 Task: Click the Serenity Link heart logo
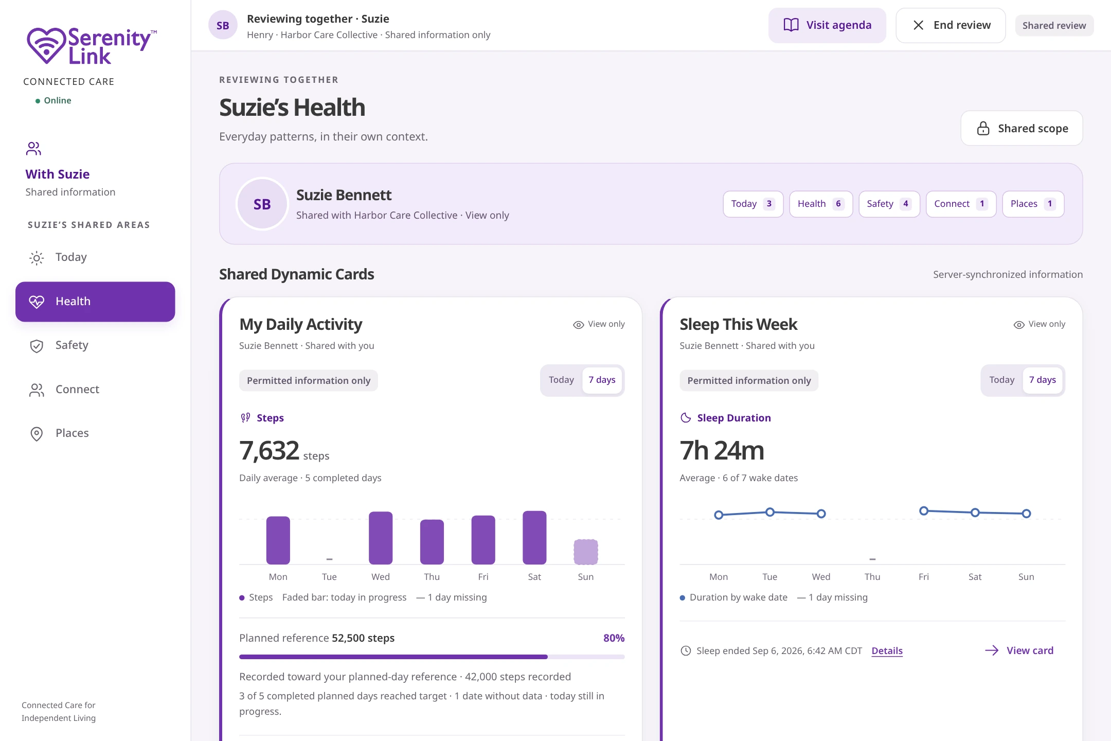[x=46, y=46]
